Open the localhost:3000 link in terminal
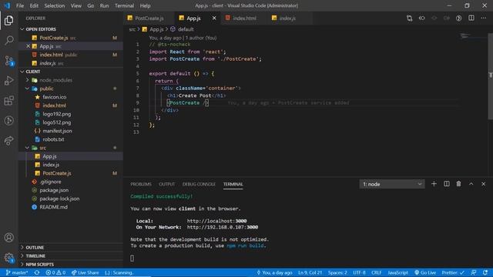This screenshot has width=493, height=277. pyautogui.click(x=216, y=221)
